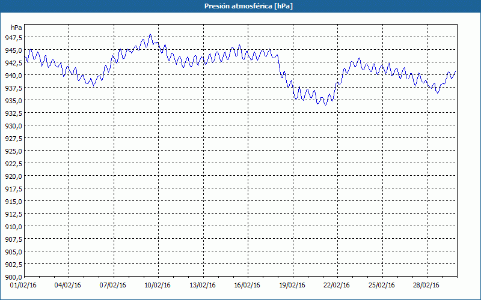481x300 pixels.
Task: Click the 25/02/16 date label
Action: point(381,286)
